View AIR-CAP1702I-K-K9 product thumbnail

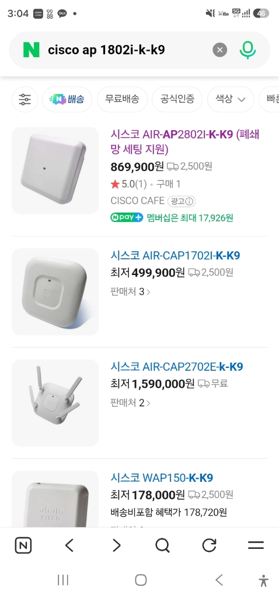point(55,292)
